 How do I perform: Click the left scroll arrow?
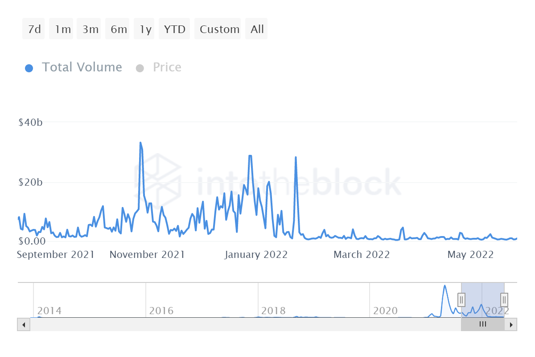[x=23, y=324]
